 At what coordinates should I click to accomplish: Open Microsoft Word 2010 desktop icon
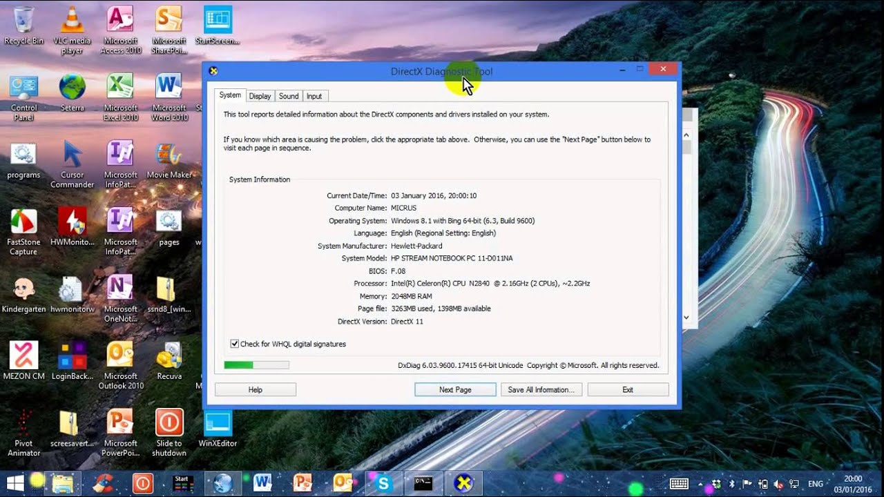[x=169, y=97]
